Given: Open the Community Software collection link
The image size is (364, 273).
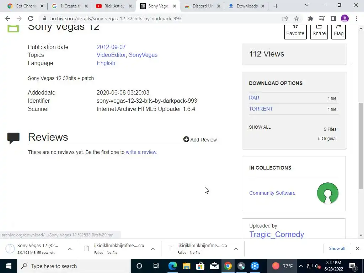Looking at the screenshot, I should click(x=272, y=193).
